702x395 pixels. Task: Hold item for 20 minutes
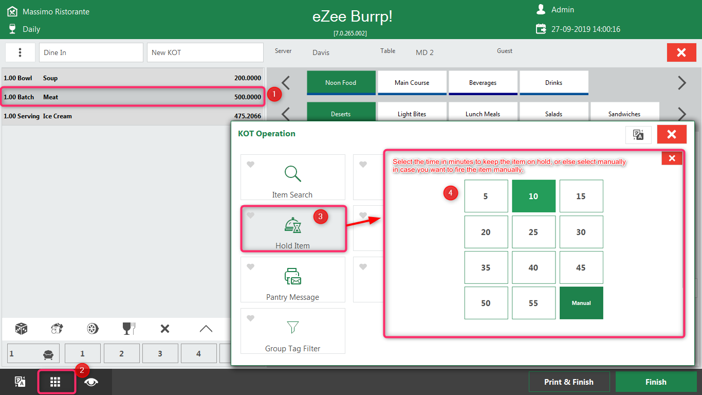486,232
